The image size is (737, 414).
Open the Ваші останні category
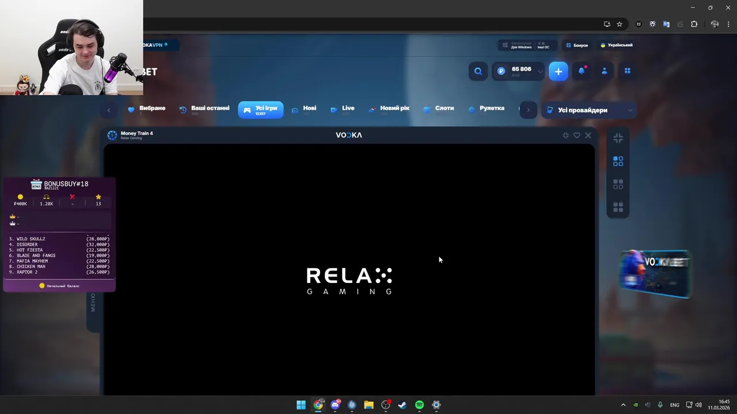[x=204, y=109]
